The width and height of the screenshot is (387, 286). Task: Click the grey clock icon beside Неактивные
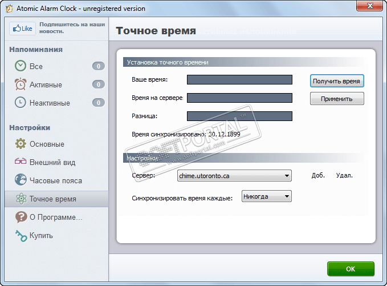(x=21, y=102)
